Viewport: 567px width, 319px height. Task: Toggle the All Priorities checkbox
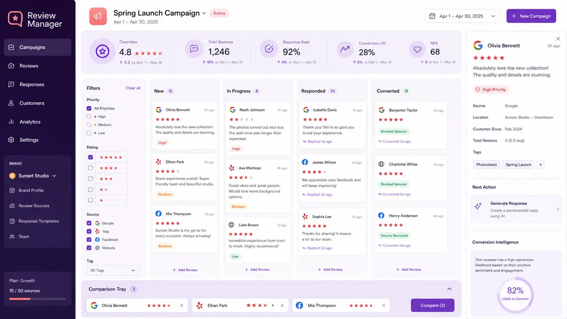coord(89,108)
